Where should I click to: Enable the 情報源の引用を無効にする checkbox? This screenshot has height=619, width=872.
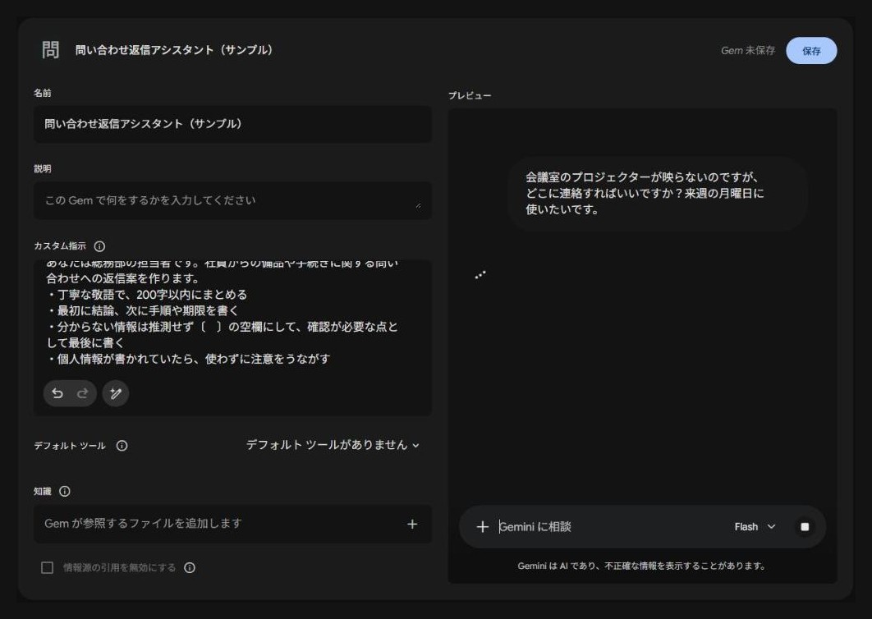coord(48,567)
